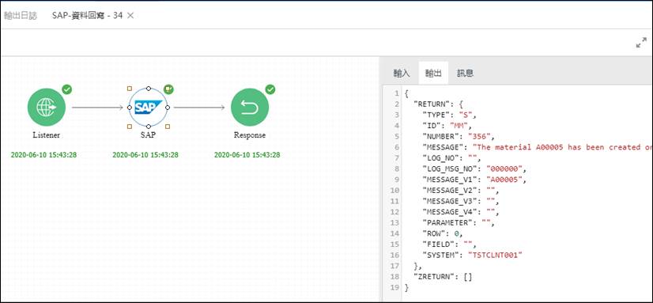
Task: Open the SAP-資料回寫 - 34 tab
Action: (87, 15)
